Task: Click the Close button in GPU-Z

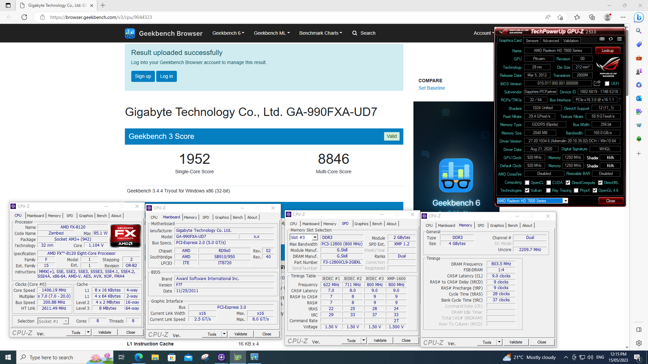Action: pos(611,201)
